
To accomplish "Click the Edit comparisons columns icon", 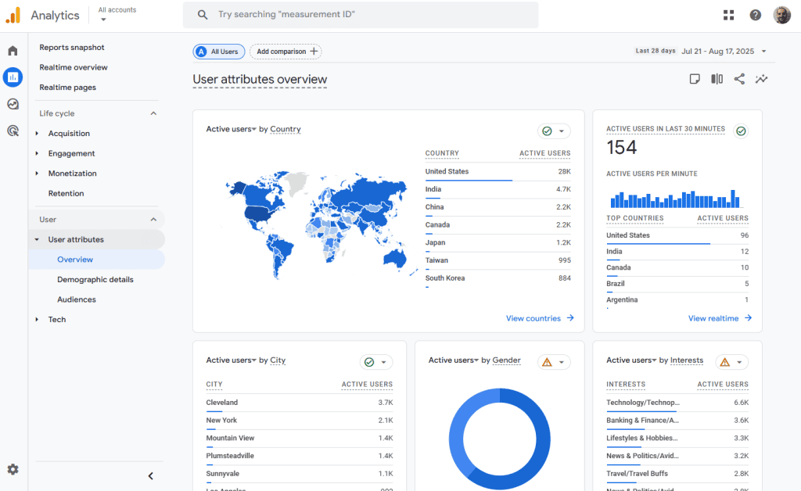I will (x=717, y=79).
